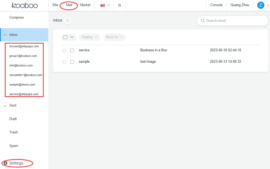This screenshot has width=270, height=169.
Task: Toggle the light/dark theme sun icon
Action: click(x=120, y=5)
